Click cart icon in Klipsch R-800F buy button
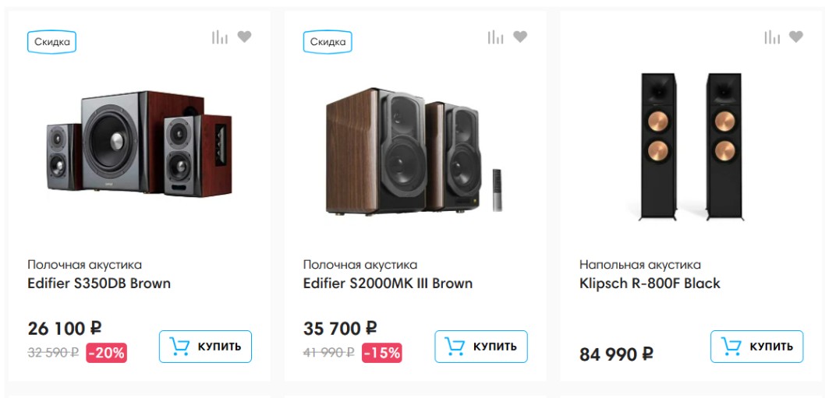825x398 pixels. (731, 347)
